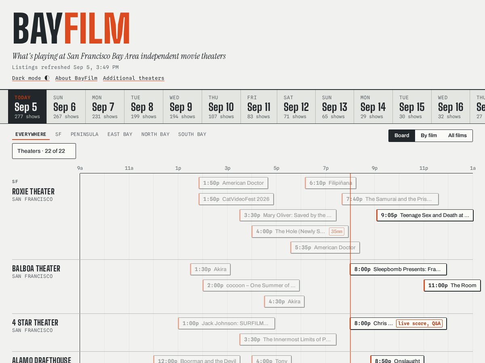Filter listings to Peninsula region
The height and width of the screenshot is (363, 485).
pyautogui.click(x=84, y=134)
